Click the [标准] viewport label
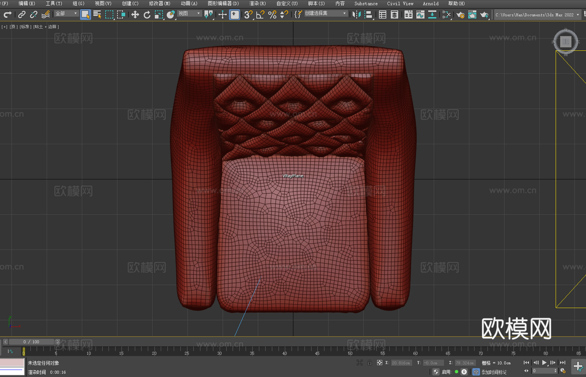Screen dimensions: 586x377 pos(25,27)
